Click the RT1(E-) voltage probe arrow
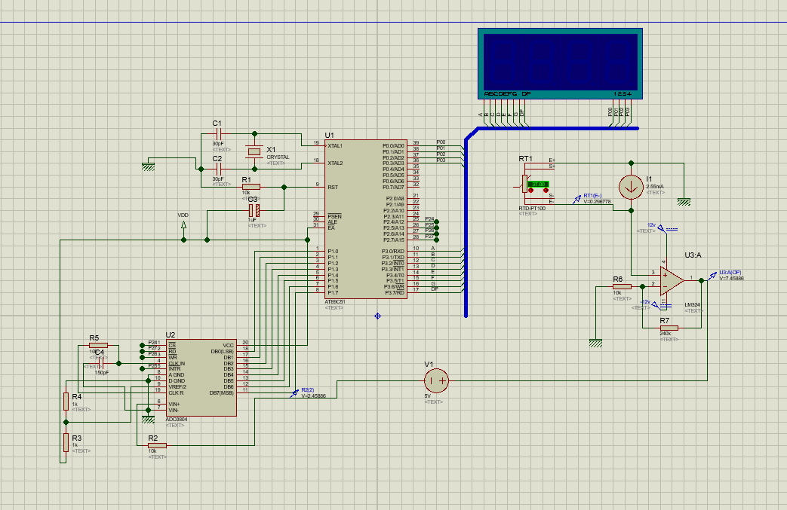Image resolution: width=787 pixels, height=510 pixels. click(576, 198)
